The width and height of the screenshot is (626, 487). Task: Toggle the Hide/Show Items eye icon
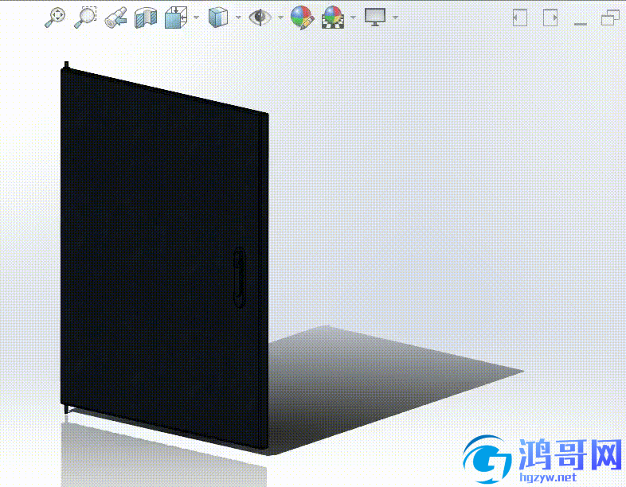click(260, 18)
